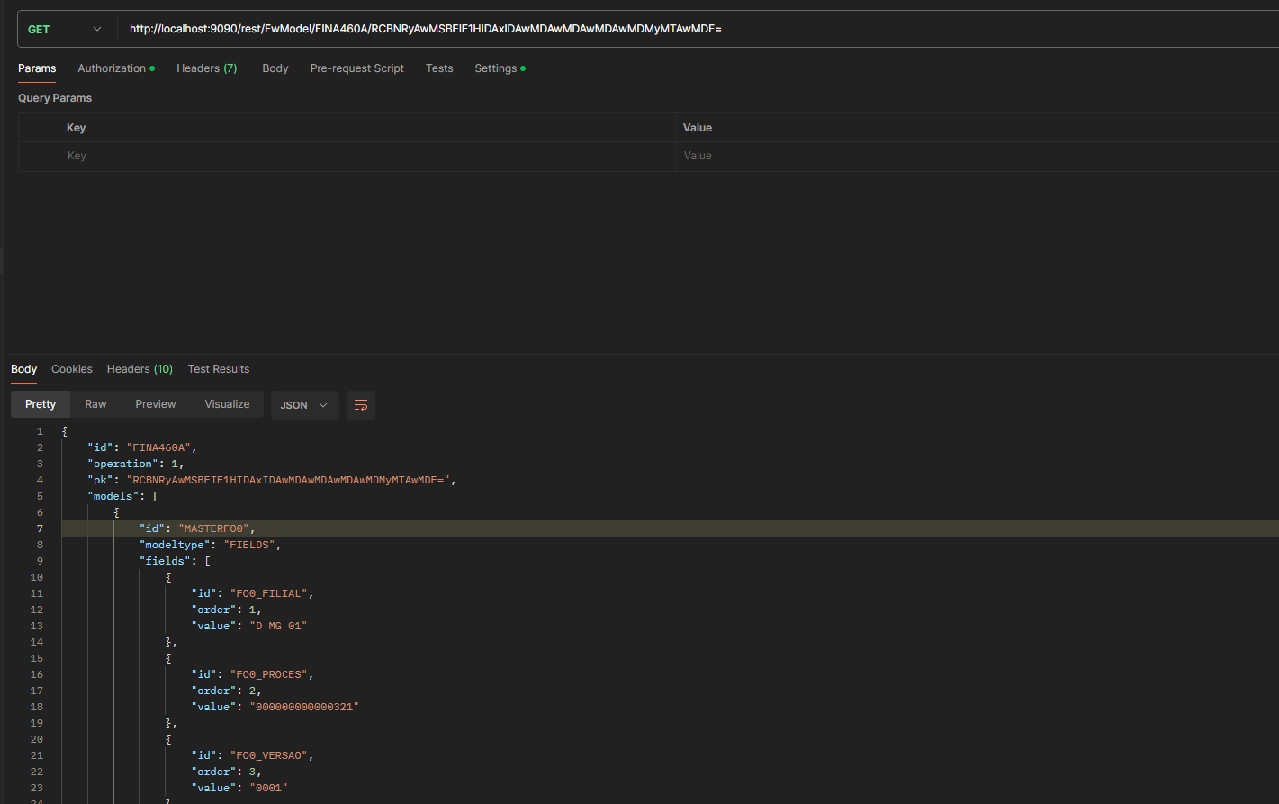Open the request Headers (7) tab
This screenshot has width=1279, height=804.
coord(206,68)
